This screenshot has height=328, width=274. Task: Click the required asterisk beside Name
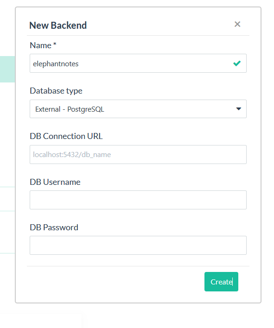pos(55,44)
